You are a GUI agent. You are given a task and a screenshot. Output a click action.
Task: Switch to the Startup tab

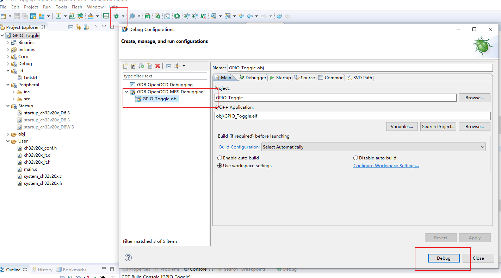pos(280,77)
